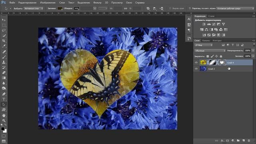Image resolution: width=256 pixels, height=144 pixels.
Task: Open the workspace dropdown in options bar
Action: pos(235,8)
